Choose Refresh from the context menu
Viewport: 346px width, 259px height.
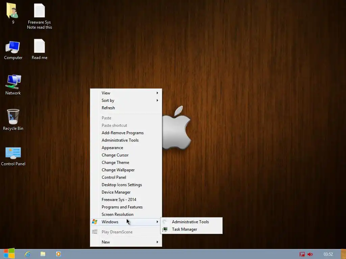[126, 108]
